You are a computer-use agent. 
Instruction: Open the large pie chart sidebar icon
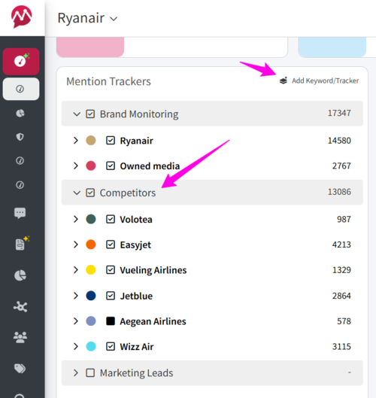point(20,275)
